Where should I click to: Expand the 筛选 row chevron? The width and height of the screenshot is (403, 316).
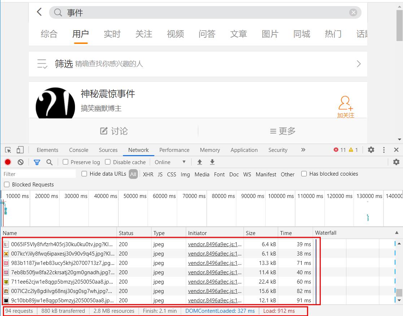click(x=359, y=64)
